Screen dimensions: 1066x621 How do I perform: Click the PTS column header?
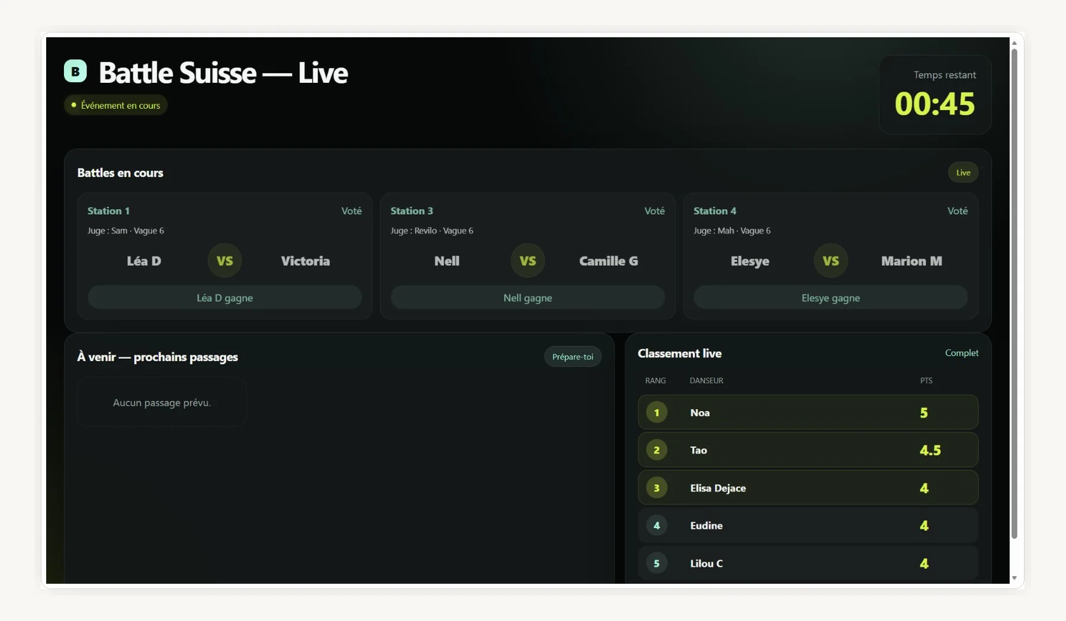click(926, 380)
